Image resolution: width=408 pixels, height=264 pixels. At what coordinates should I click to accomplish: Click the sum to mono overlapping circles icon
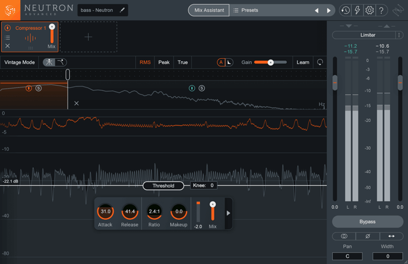point(344,236)
